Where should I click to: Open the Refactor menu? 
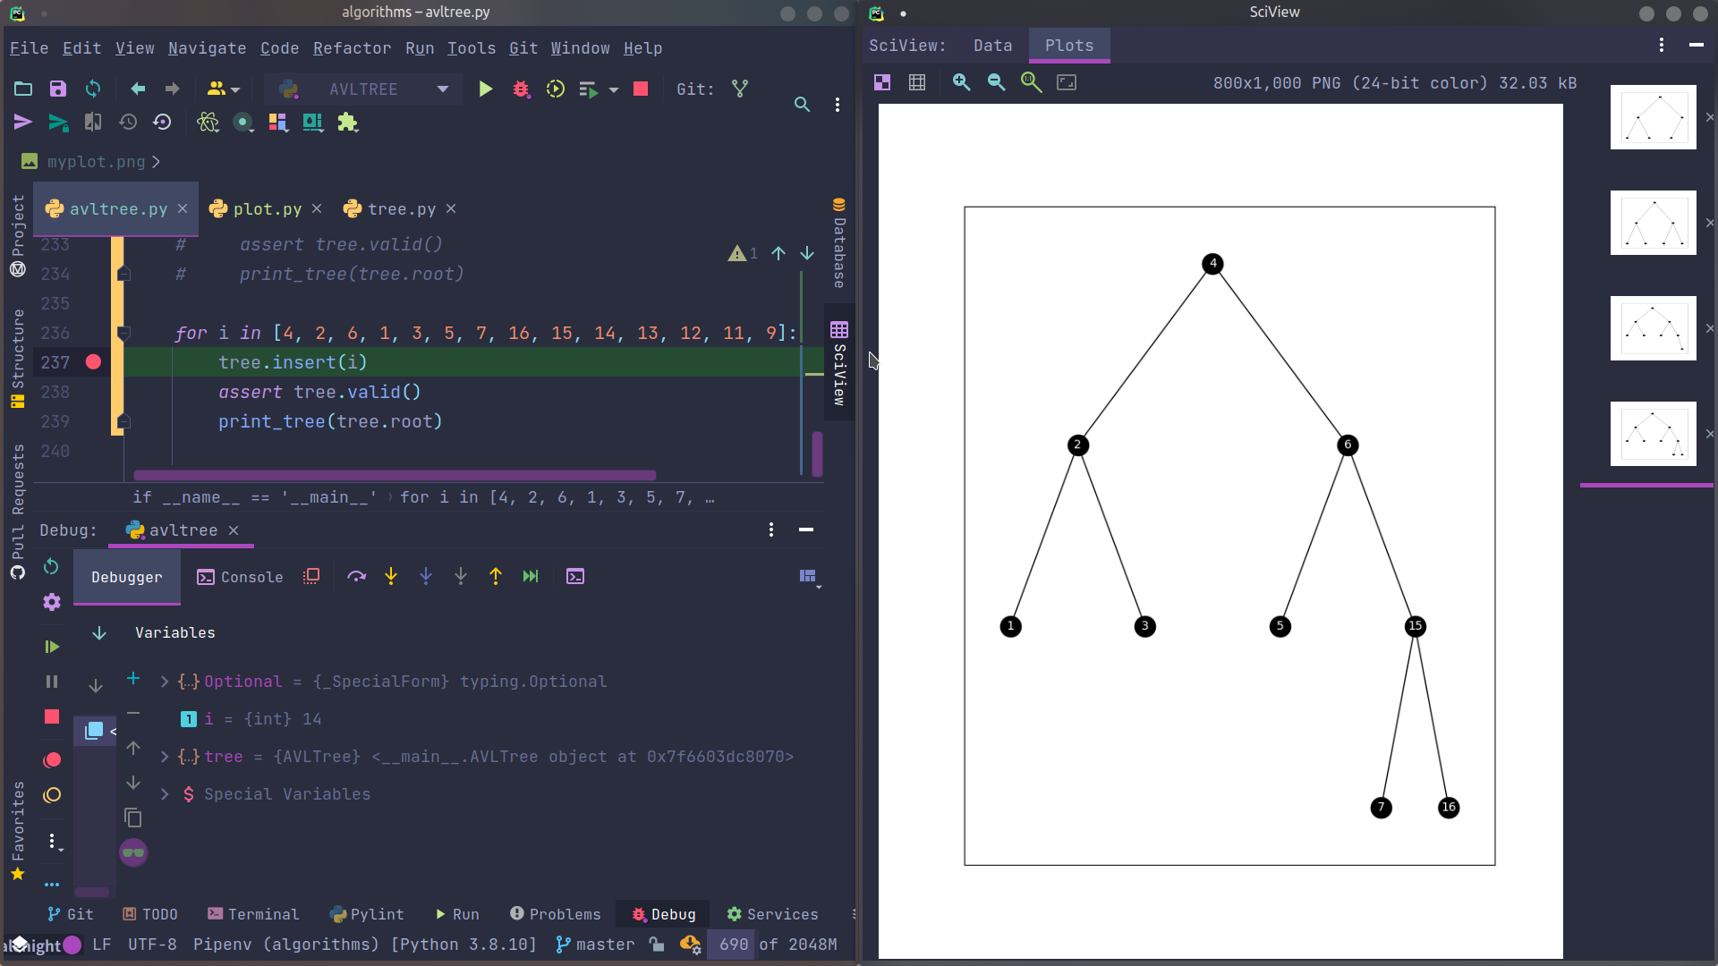352,48
